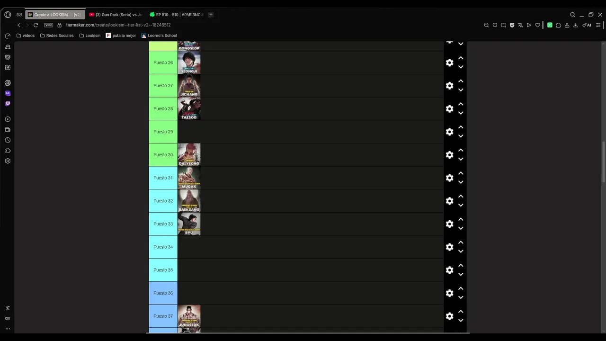
Task: Move Puesto 28 row down
Action: [461, 113]
